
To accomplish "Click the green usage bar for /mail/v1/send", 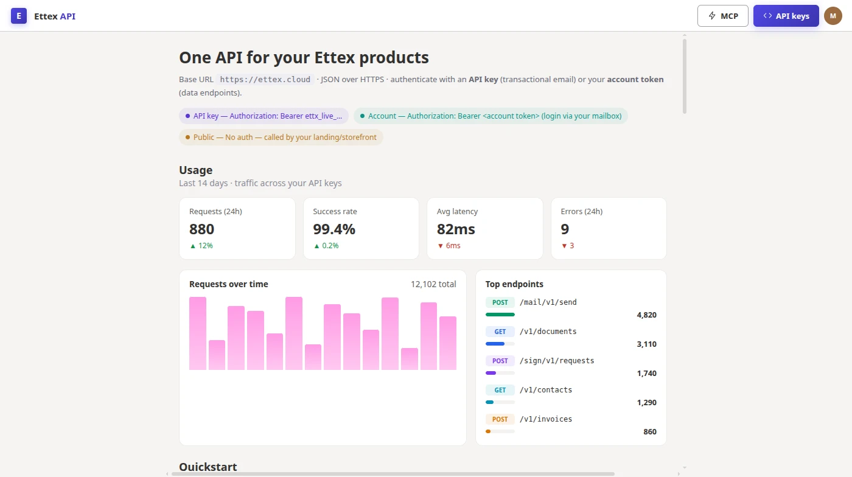I will click(500, 315).
